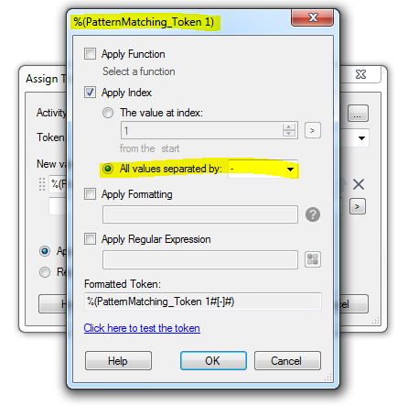Screen dimensions: 397x406
Task: Click the arrow button in background Assign dialog
Action: coord(358,206)
